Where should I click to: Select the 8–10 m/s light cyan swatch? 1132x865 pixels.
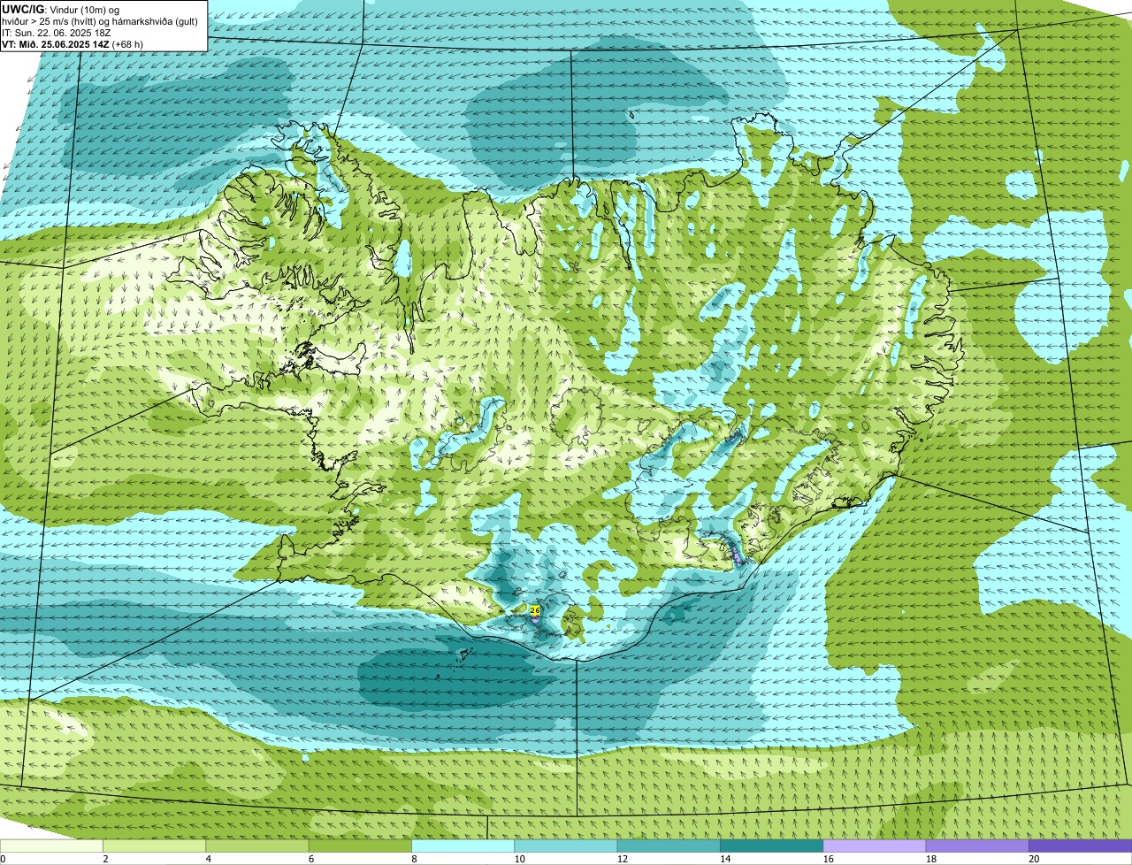point(463,846)
